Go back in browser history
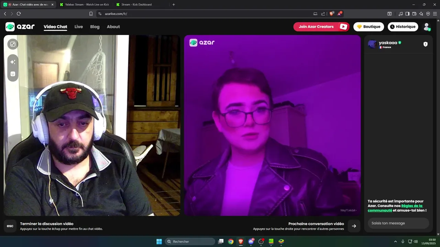 [x=5, y=14]
